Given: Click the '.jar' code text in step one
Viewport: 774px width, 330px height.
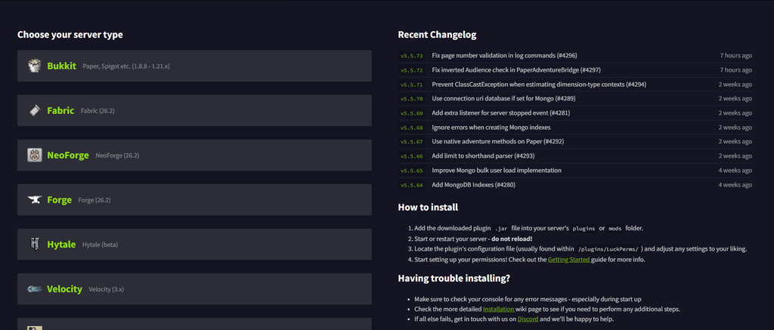Looking at the screenshot, I should pos(502,228).
